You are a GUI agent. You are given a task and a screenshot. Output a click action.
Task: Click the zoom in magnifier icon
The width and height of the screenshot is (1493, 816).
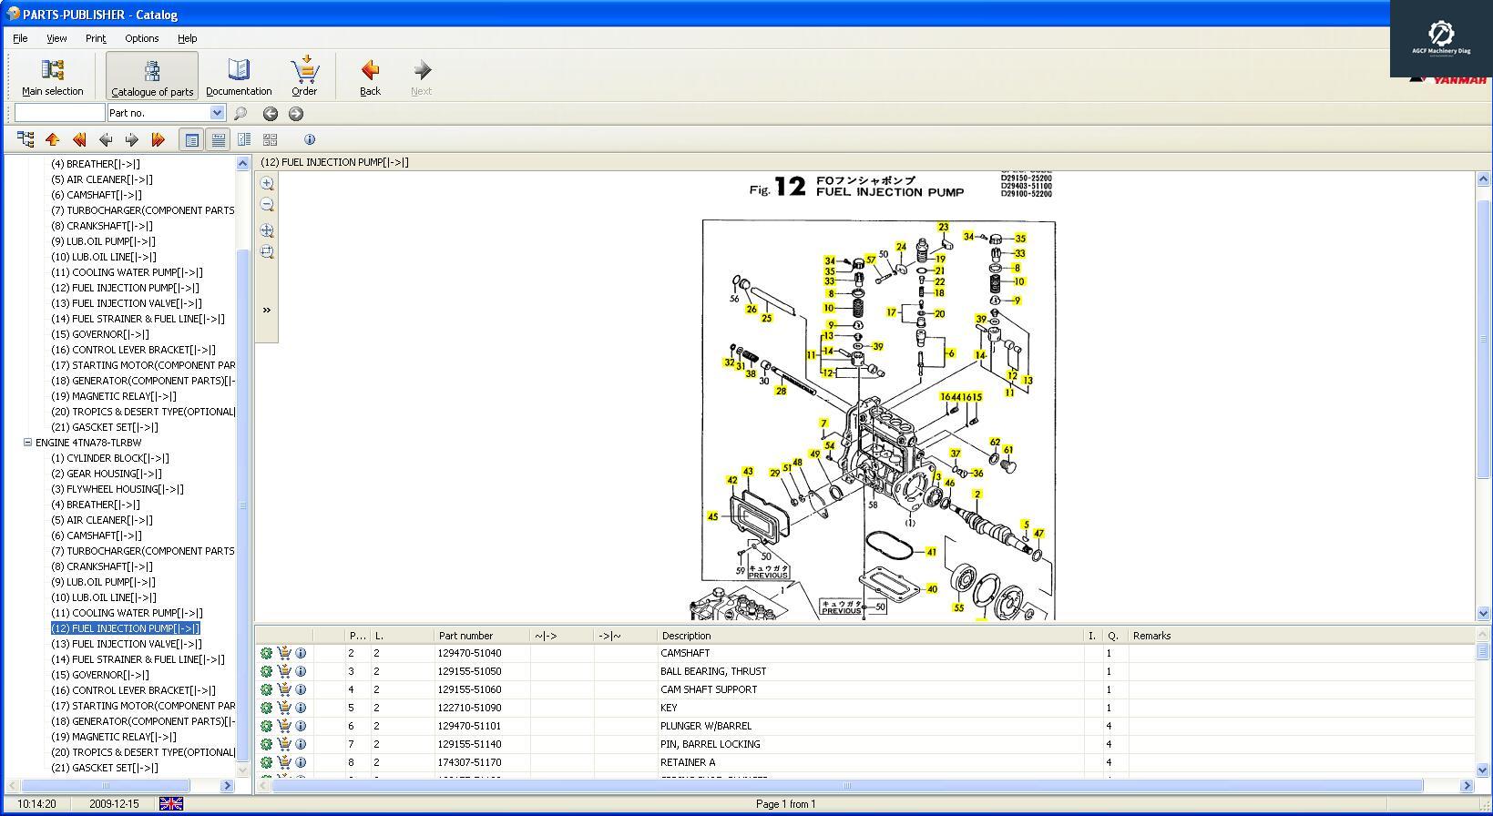(x=267, y=183)
